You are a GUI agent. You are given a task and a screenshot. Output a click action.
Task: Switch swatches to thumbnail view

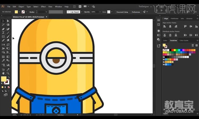click(197, 45)
